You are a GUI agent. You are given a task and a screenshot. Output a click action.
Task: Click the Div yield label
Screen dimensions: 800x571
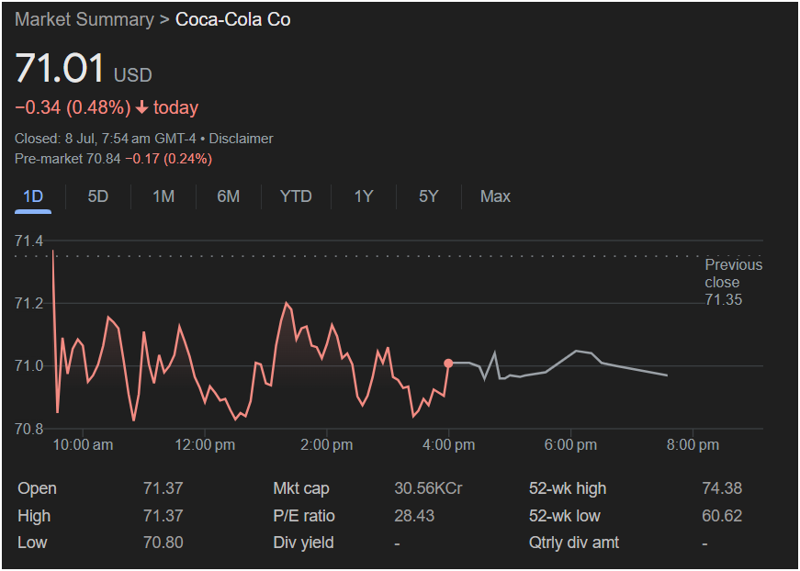click(x=304, y=543)
